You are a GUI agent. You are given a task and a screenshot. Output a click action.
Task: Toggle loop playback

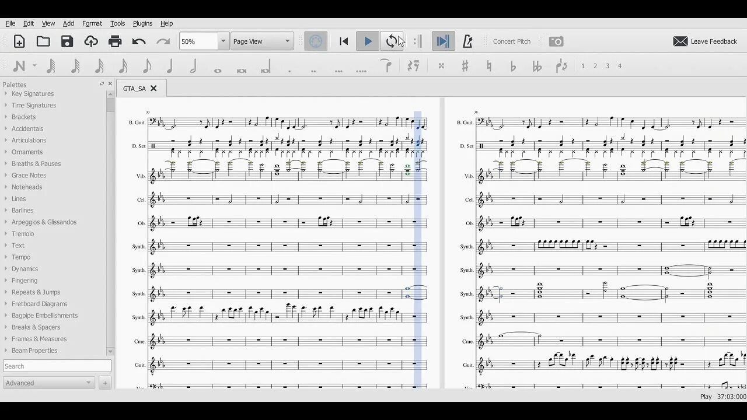pos(392,41)
